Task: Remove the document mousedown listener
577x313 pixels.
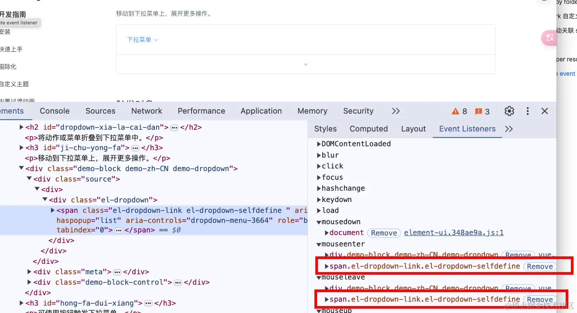Action: [384, 233]
